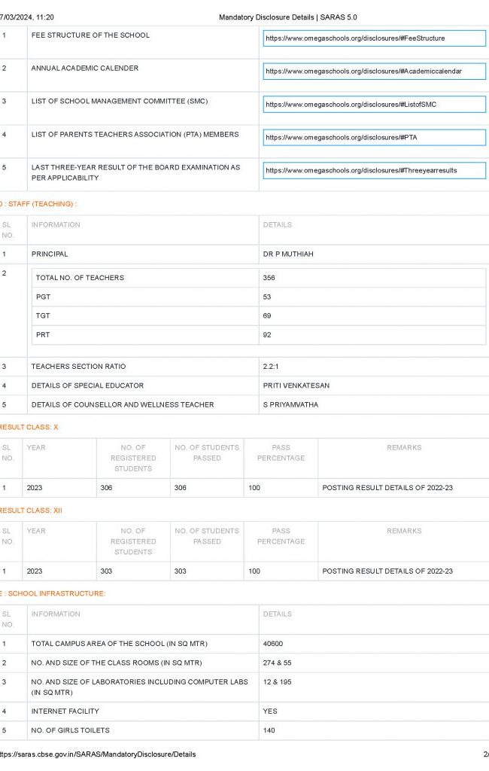Select the PRT count value 92

(267, 335)
